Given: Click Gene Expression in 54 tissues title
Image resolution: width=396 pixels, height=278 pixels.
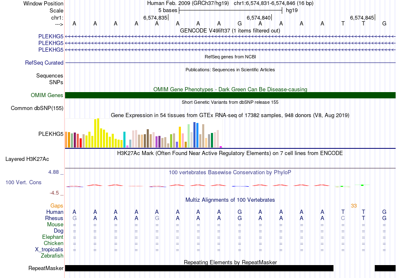Looking at the screenshot, I should click(x=230, y=115).
